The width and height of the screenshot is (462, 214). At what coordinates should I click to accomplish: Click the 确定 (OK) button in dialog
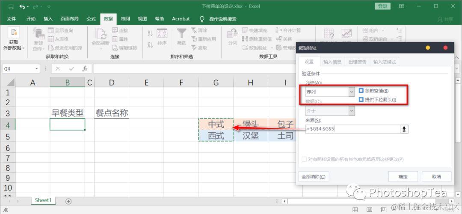tap(403, 177)
